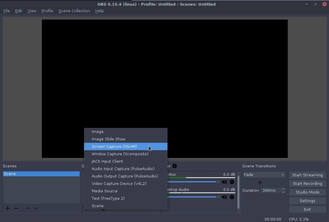Close the OBS window with red X
Screen dimensions: 329x222
[324, 4]
